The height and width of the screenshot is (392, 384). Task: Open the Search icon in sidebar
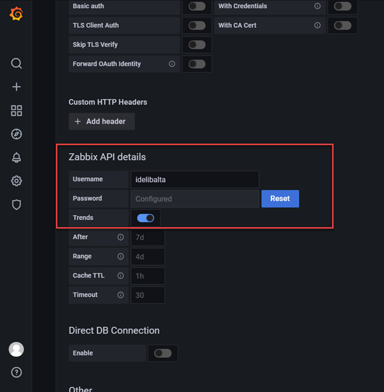tap(17, 63)
